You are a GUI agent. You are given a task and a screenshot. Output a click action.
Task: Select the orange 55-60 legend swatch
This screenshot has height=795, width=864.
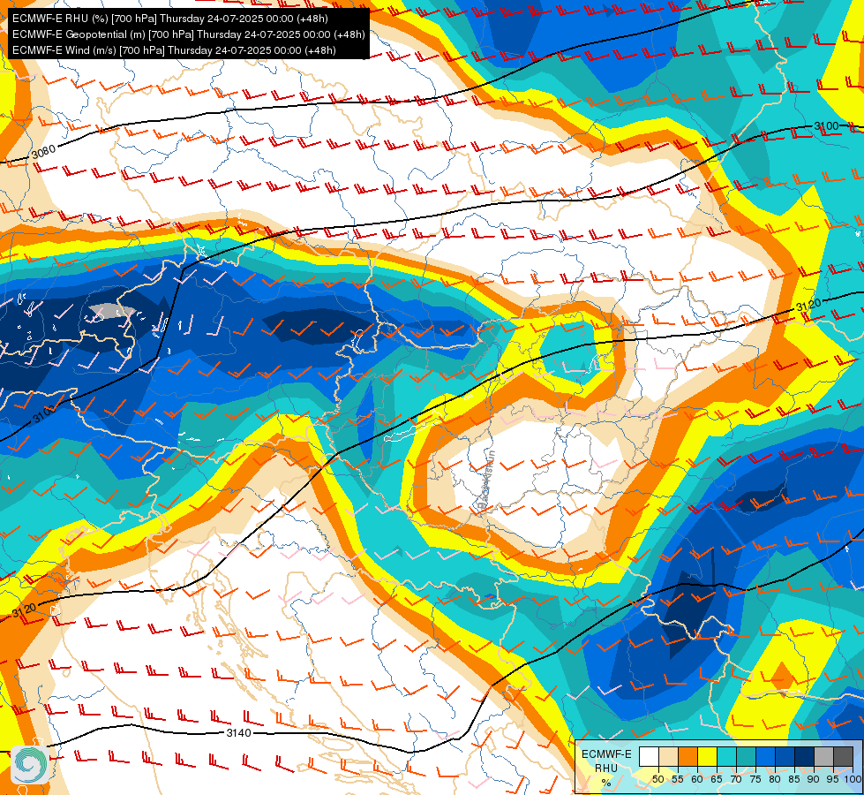(x=688, y=756)
